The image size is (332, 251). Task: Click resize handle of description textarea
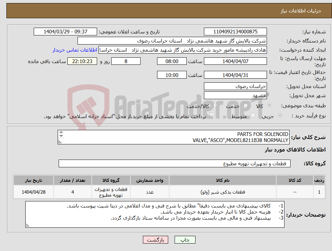click(60, 142)
